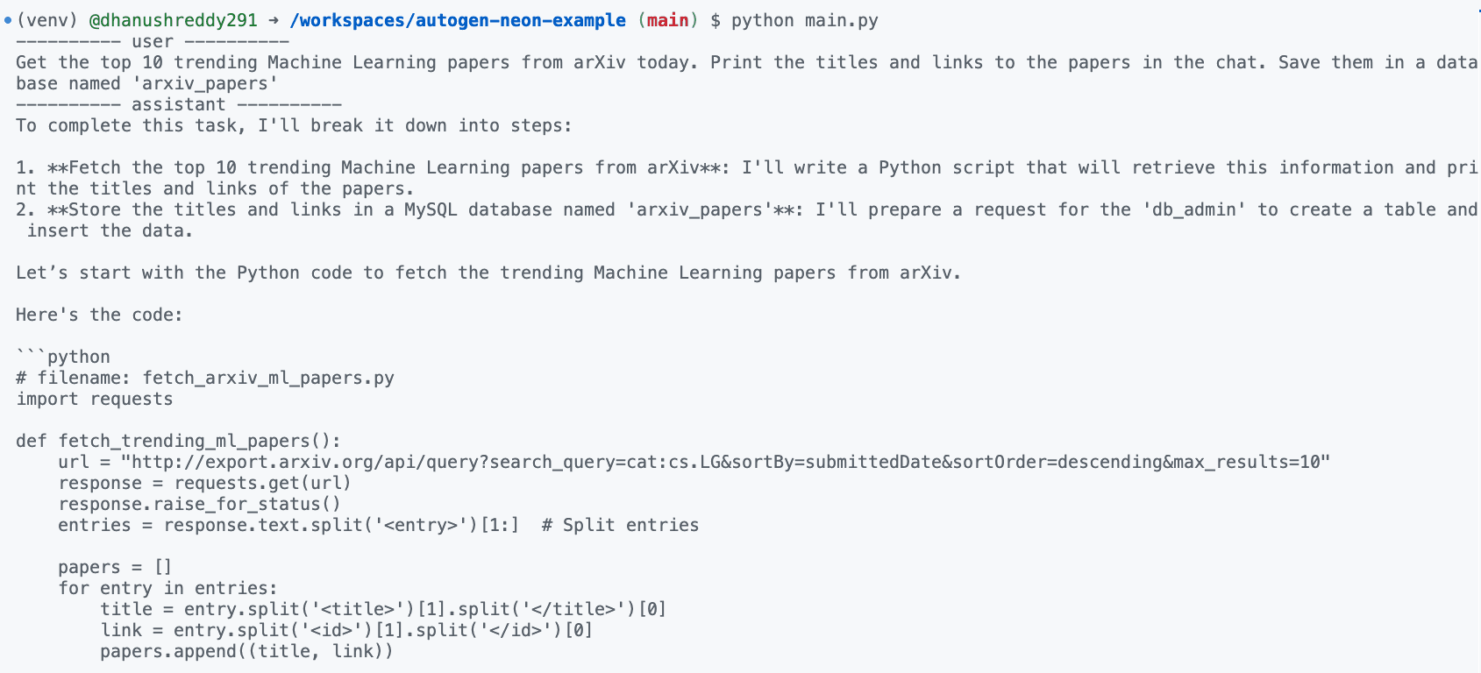Click the /workspaces/autogen-neon-example path

(x=458, y=20)
